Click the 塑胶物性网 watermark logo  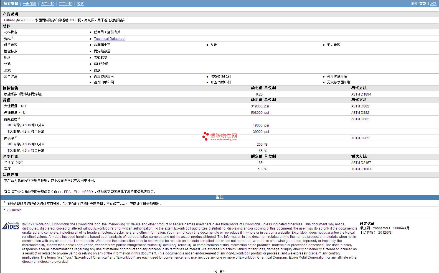[220, 136]
